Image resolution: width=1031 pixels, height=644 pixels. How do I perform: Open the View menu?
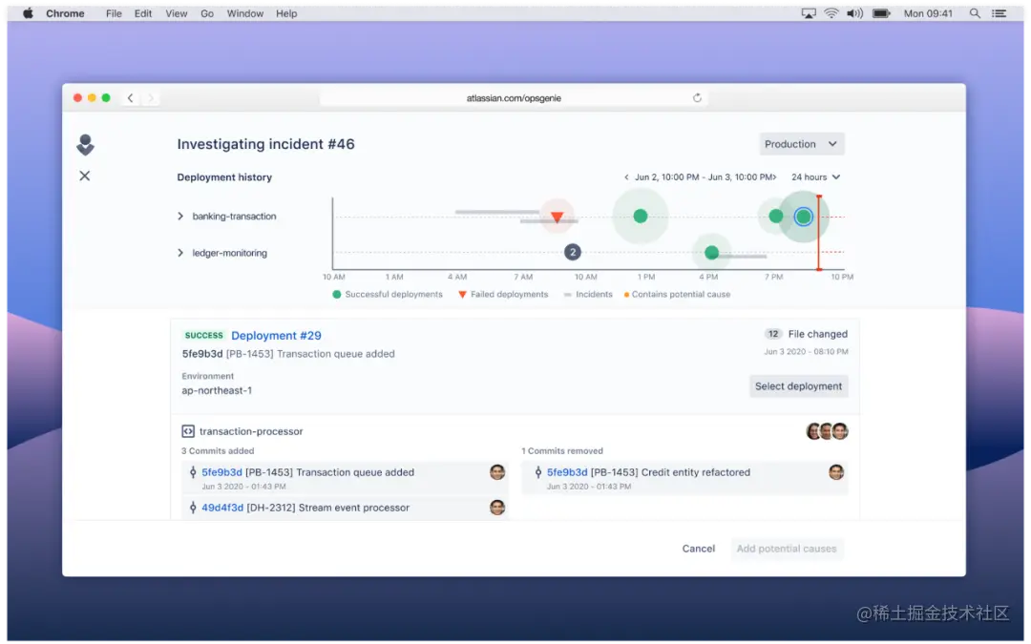pos(177,13)
